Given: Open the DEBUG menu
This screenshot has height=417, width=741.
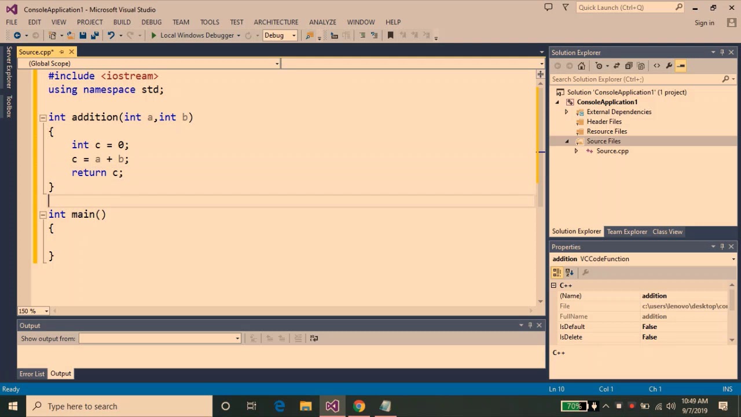Looking at the screenshot, I should tap(151, 22).
